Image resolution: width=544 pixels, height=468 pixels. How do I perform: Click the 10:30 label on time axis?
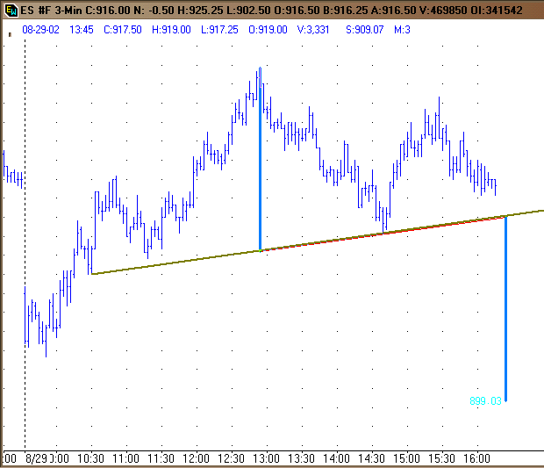click(91, 459)
